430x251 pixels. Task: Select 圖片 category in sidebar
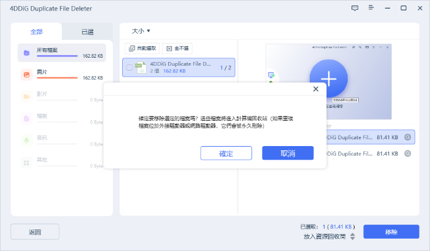point(62,75)
